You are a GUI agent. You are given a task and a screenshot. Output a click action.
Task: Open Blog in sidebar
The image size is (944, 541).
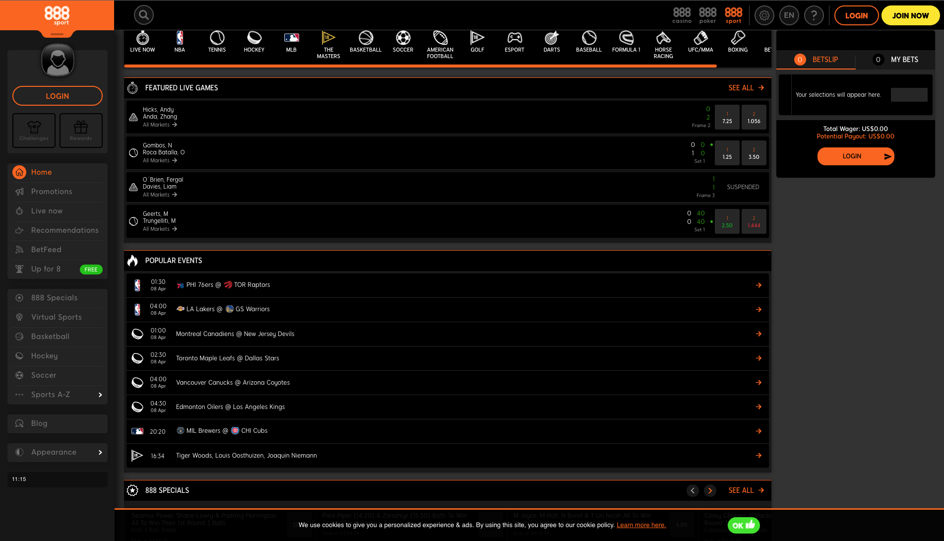[58, 423]
